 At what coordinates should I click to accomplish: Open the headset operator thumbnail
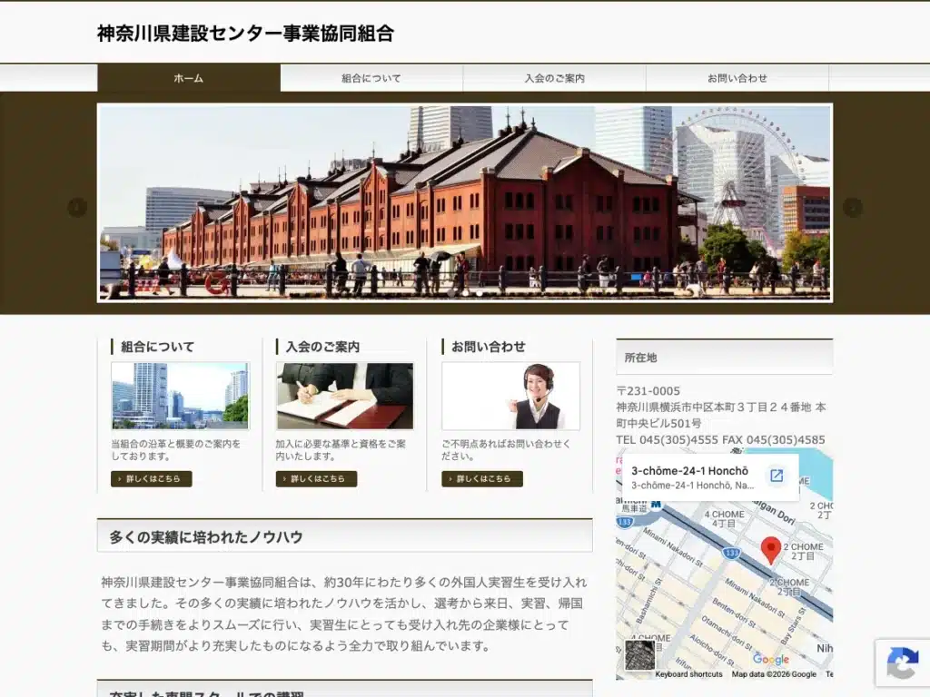510,396
